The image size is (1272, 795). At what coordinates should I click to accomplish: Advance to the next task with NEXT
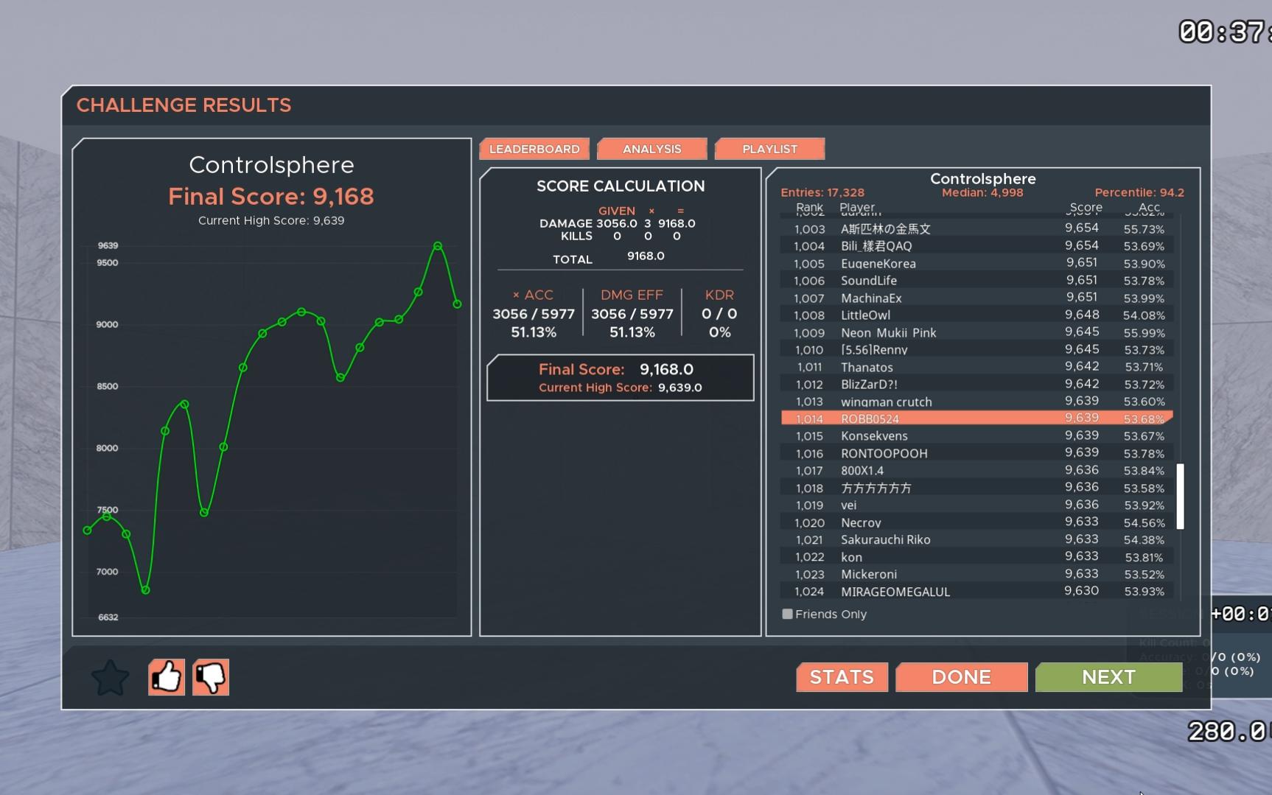(x=1108, y=676)
